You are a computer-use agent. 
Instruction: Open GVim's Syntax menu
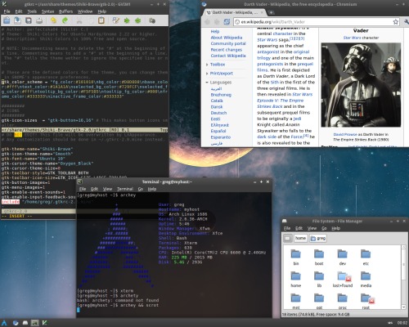pyautogui.click(x=47, y=11)
